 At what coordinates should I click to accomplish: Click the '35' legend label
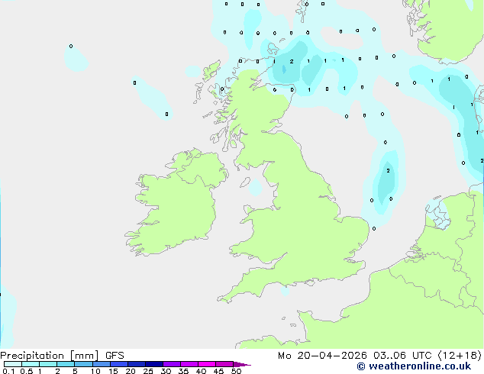click(183, 371)
